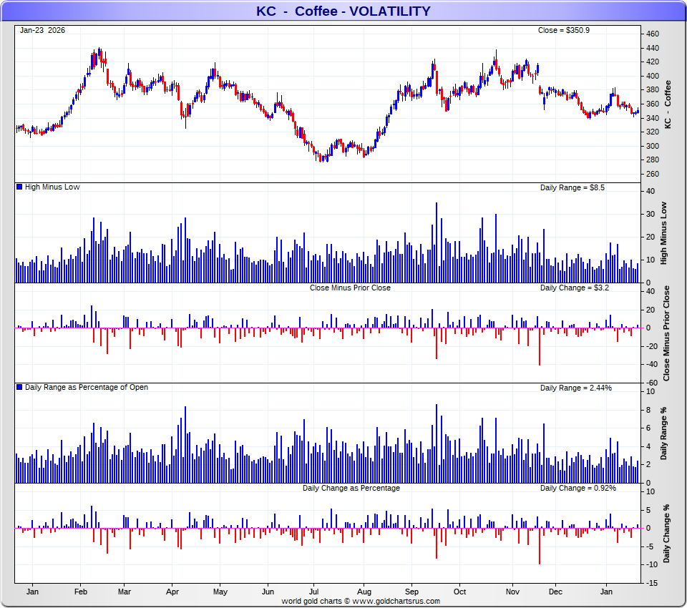The height and width of the screenshot is (608, 687).
Task: Click the vertical KC - Coffee axis title
Action: (x=668, y=104)
